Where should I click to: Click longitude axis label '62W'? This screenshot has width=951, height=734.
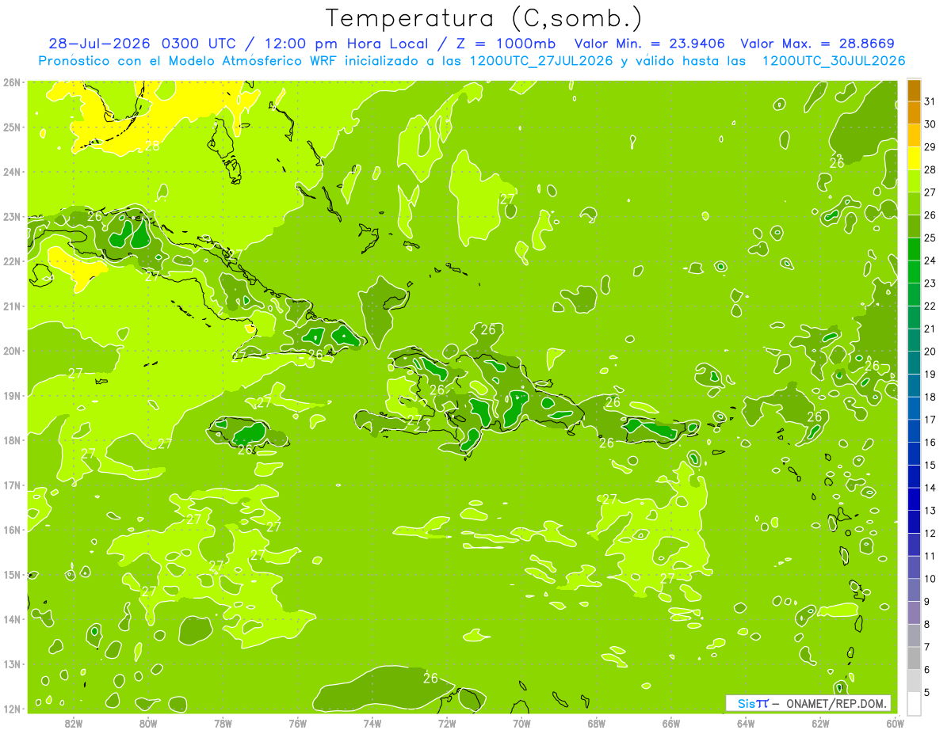tap(820, 723)
